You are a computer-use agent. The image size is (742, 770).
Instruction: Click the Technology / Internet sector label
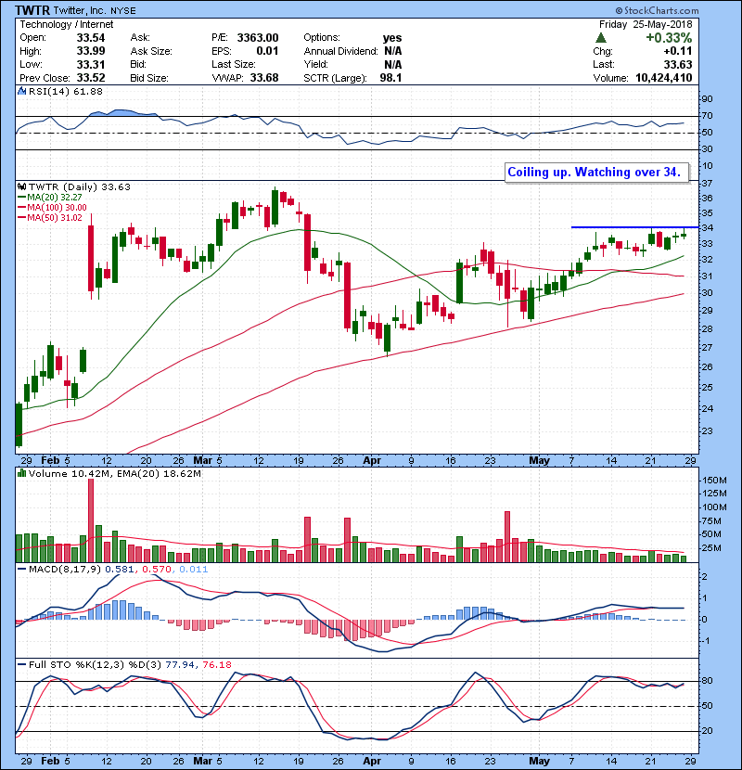pyautogui.click(x=56, y=25)
